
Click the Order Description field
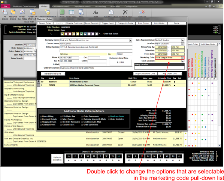(96, 68)
